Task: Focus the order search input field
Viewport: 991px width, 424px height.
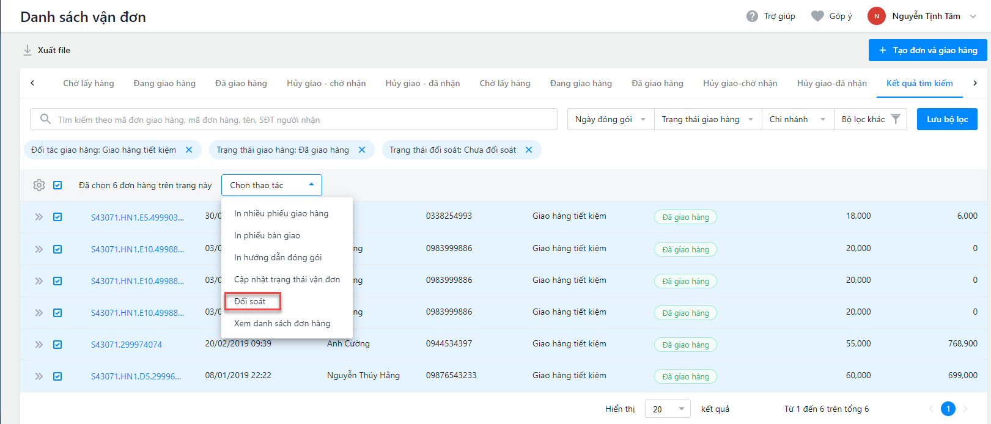Action: (300, 120)
